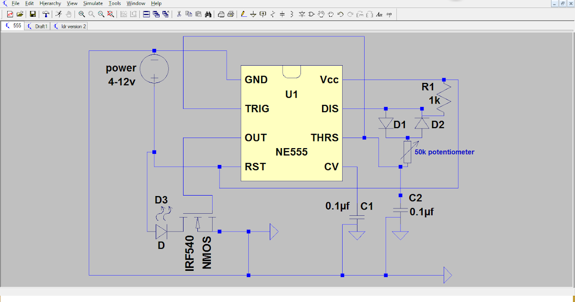Screen dimensions: 575x302
Task: Select the capacitor placement tool
Action: [282, 14]
